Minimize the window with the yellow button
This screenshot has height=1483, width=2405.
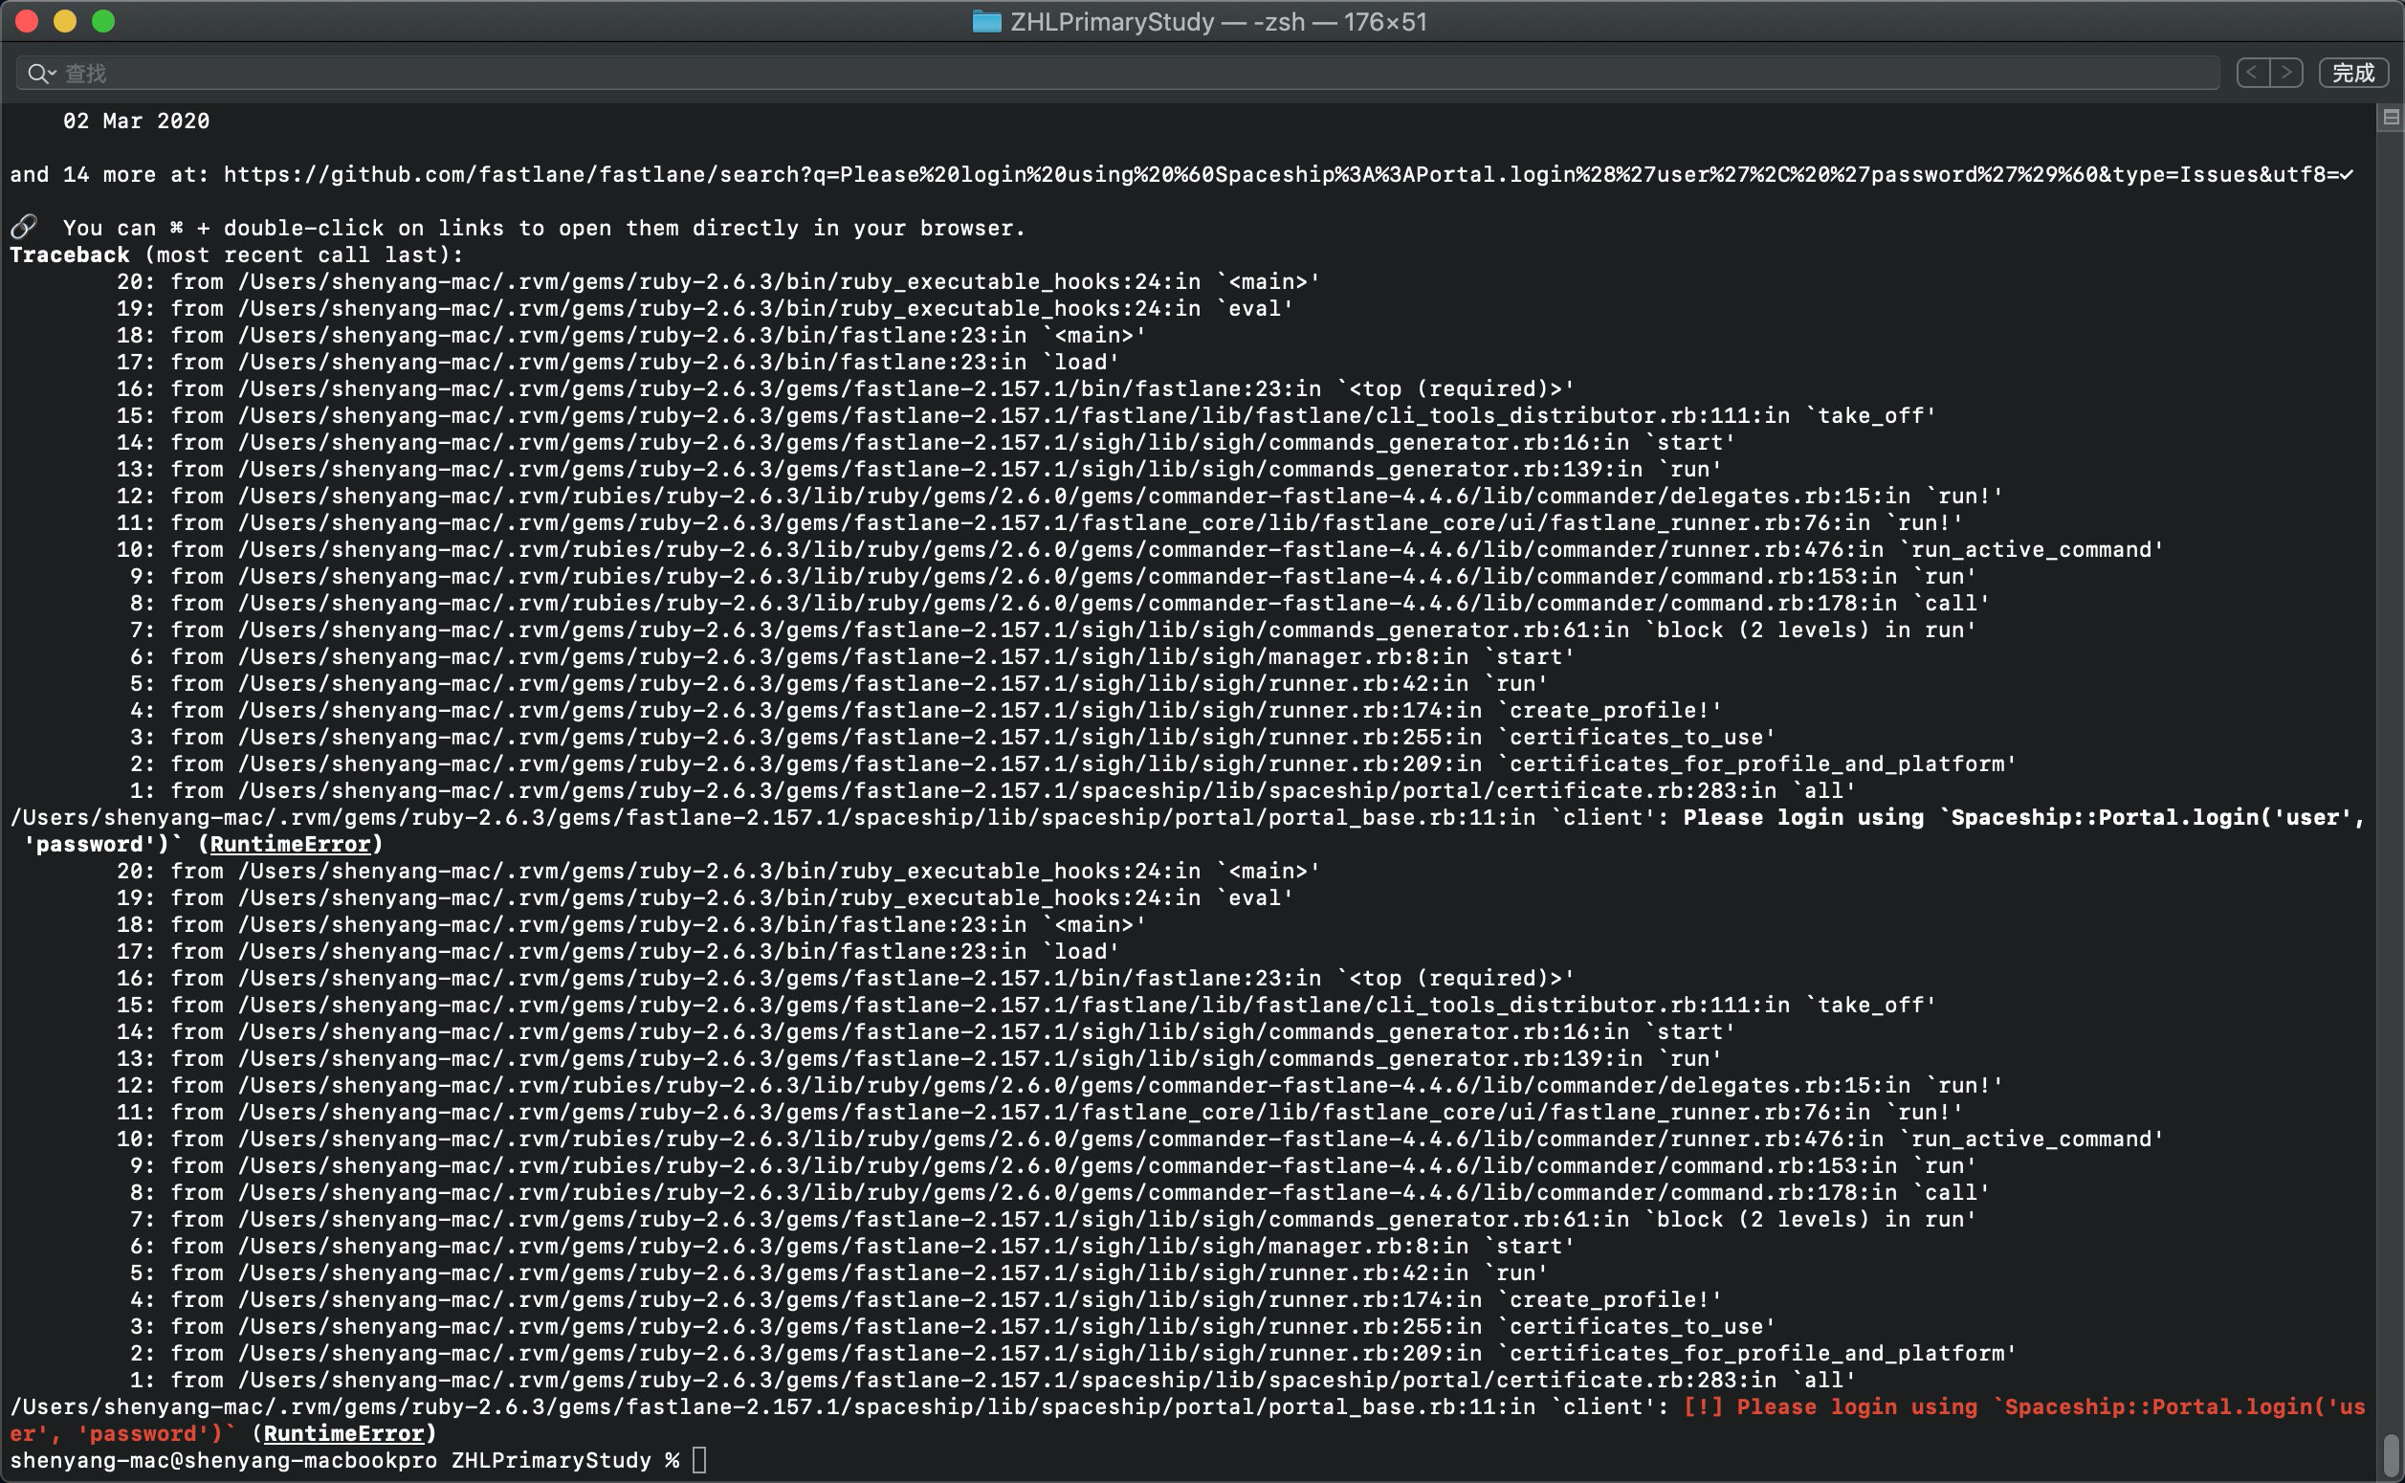tap(65, 22)
